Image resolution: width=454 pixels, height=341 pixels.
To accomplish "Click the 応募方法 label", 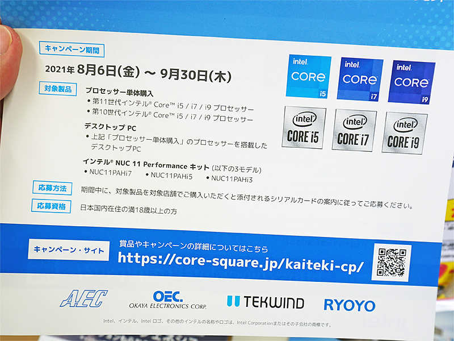I will tap(52, 188).
